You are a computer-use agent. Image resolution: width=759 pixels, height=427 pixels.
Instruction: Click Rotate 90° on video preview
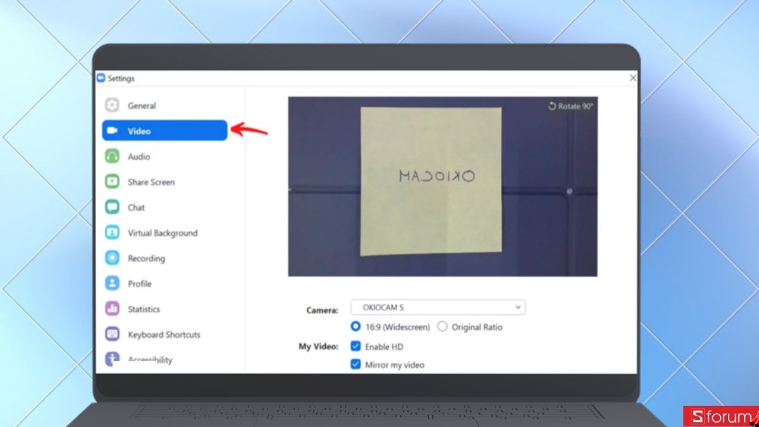pyautogui.click(x=571, y=106)
